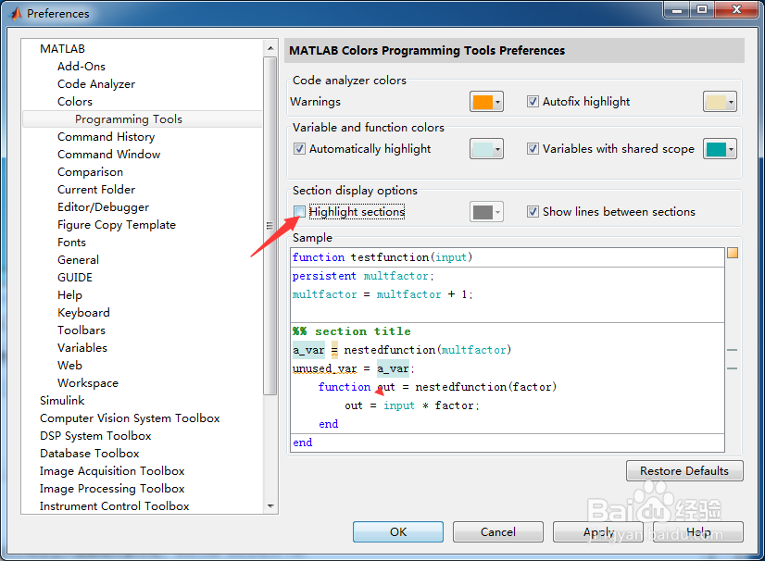Open General preferences
This screenshot has width=765, height=561.
point(78,259)
